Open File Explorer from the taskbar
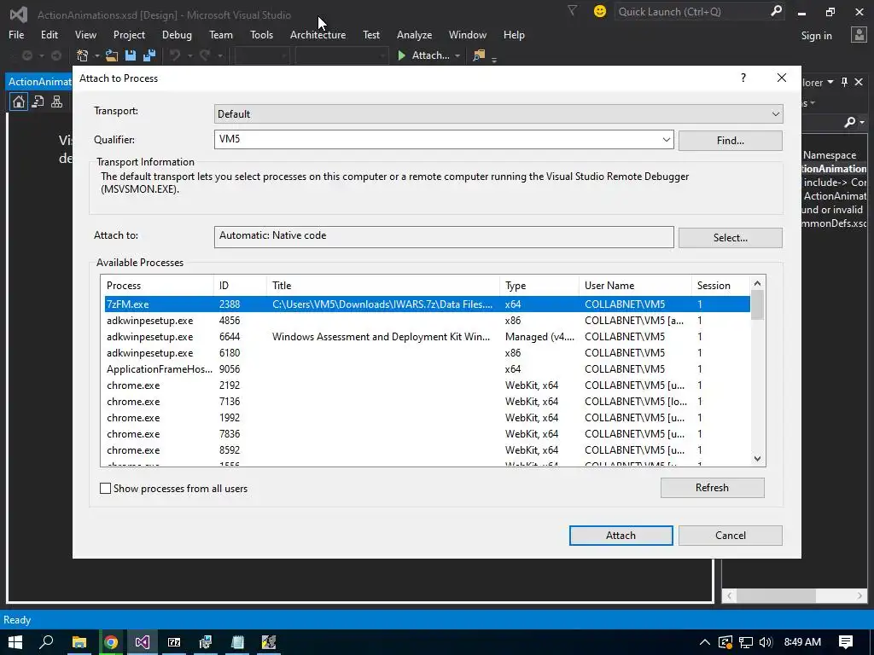The width and height of the screenshot is (874, 655). point(79,642)
